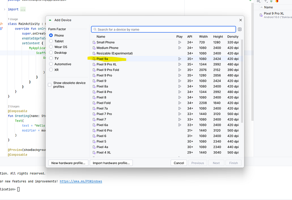292x200 pixels.
Task: Click Play Store icon in Pixel 7a row
Action: click(179, 108)
